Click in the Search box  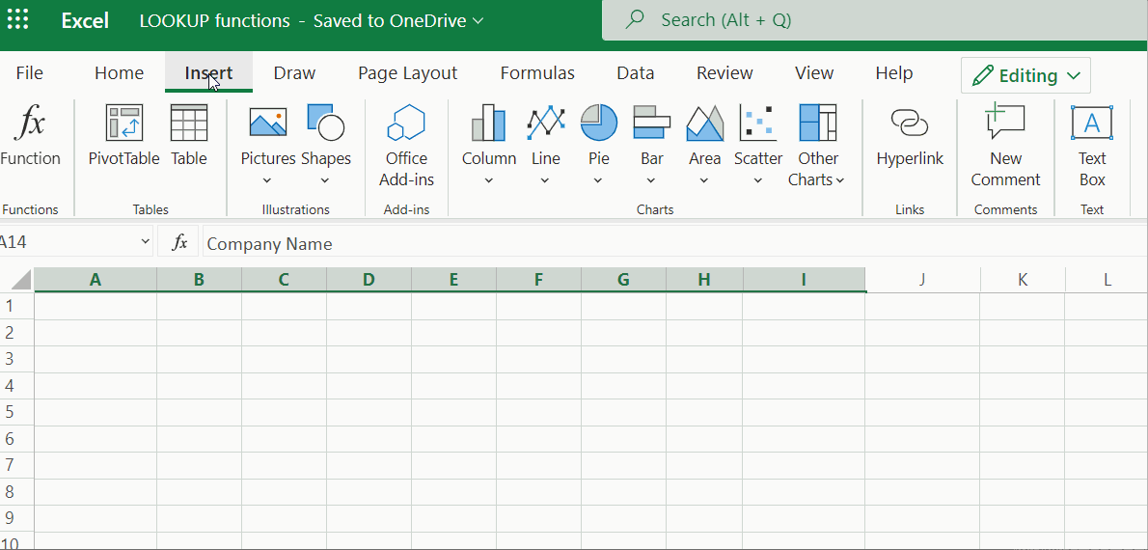[875, 19]
